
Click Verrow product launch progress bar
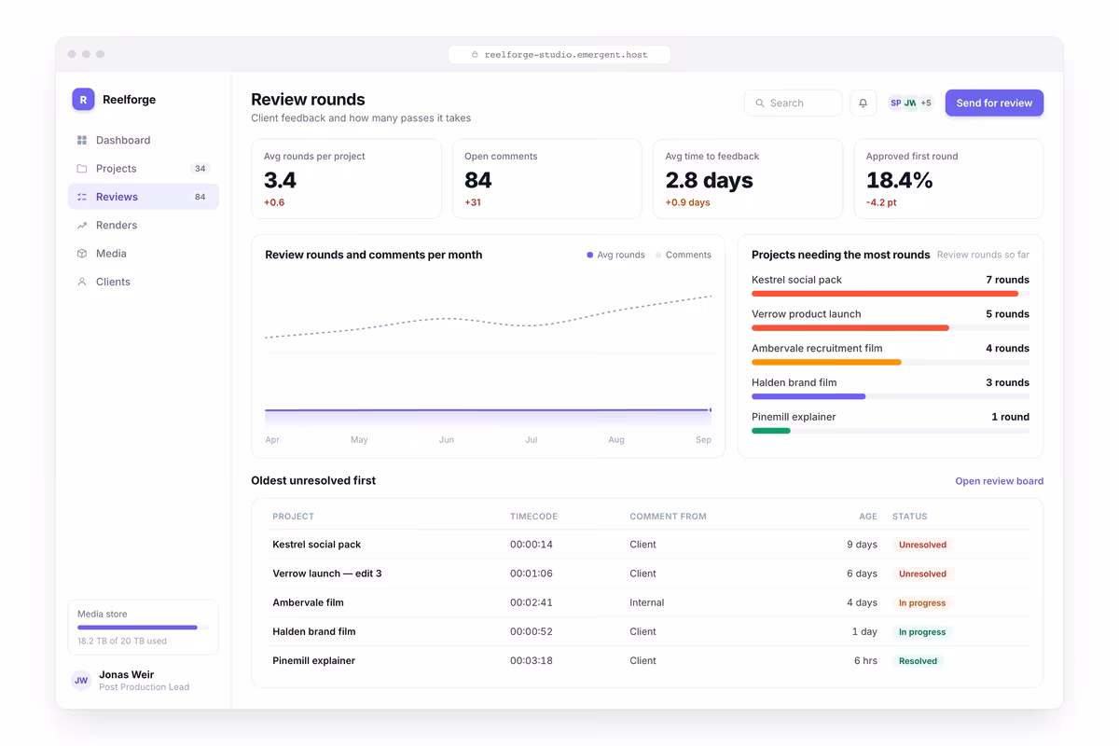click(850, 328)
